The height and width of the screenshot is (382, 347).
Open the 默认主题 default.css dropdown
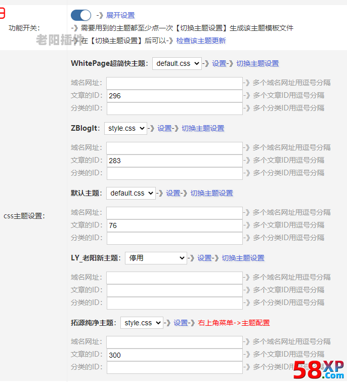click(131, 193)
